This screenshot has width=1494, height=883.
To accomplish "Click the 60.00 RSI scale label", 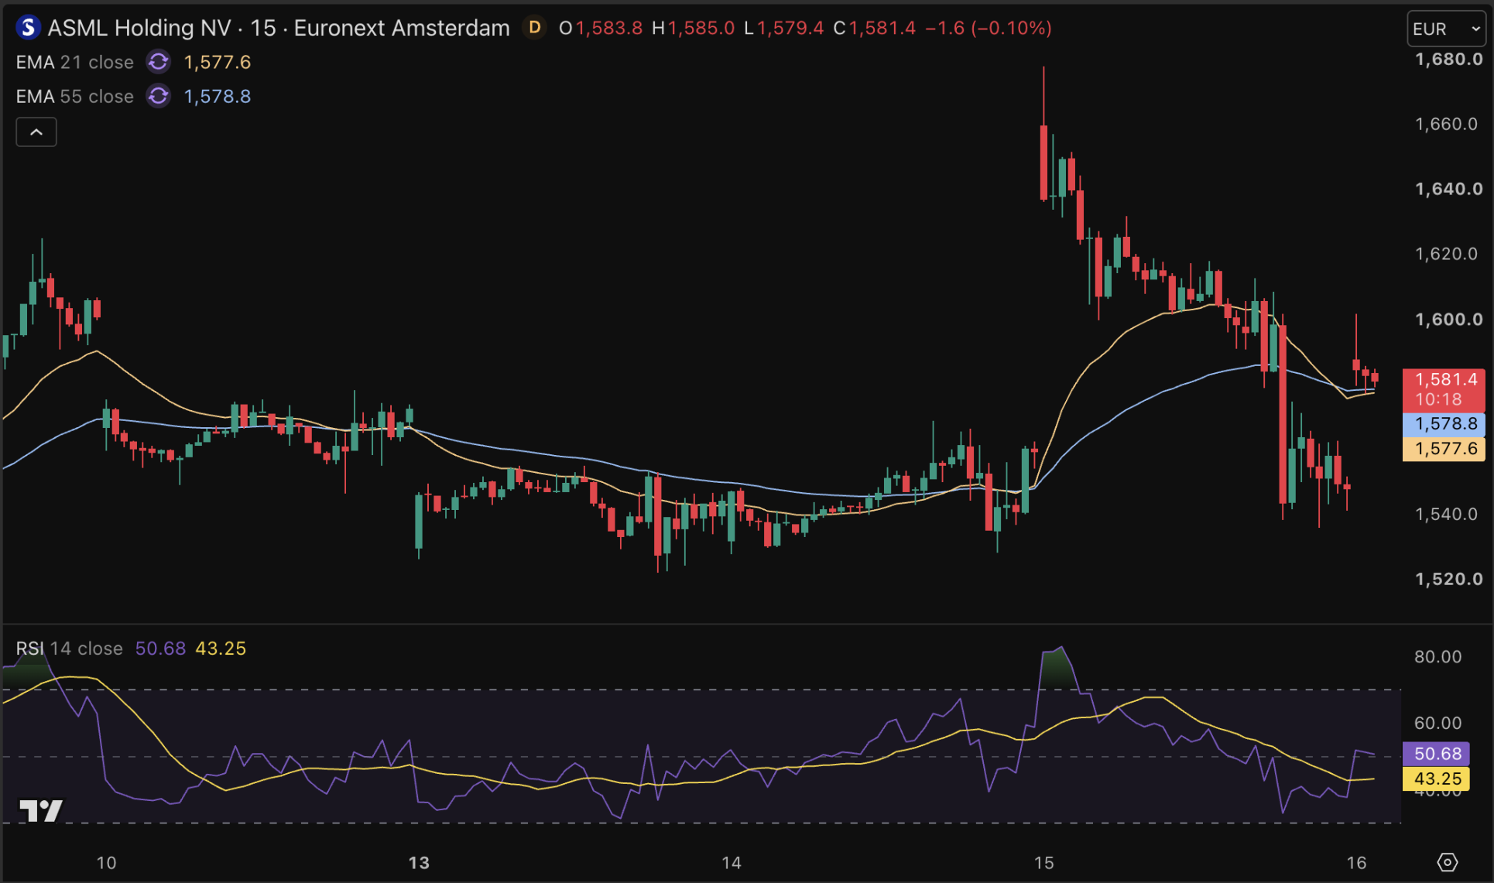I will [1437, 723].
